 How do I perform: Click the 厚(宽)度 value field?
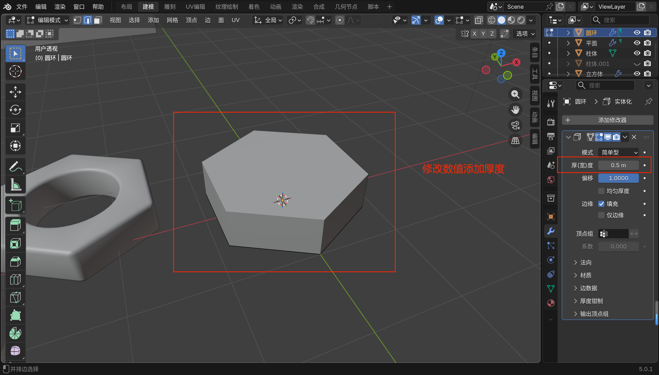pos(618,165)
